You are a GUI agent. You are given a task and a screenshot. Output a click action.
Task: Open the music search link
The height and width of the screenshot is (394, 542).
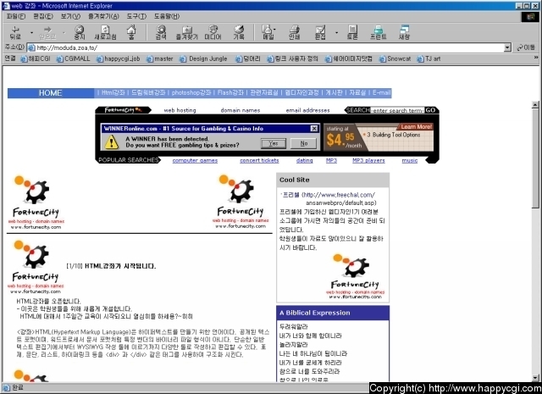click(410, 160)
